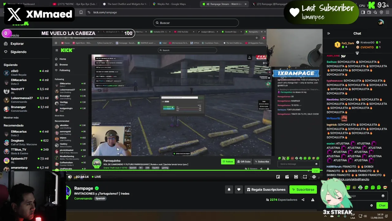
Task: Create a clip of the stream
Action: click(x=287, y=177)
